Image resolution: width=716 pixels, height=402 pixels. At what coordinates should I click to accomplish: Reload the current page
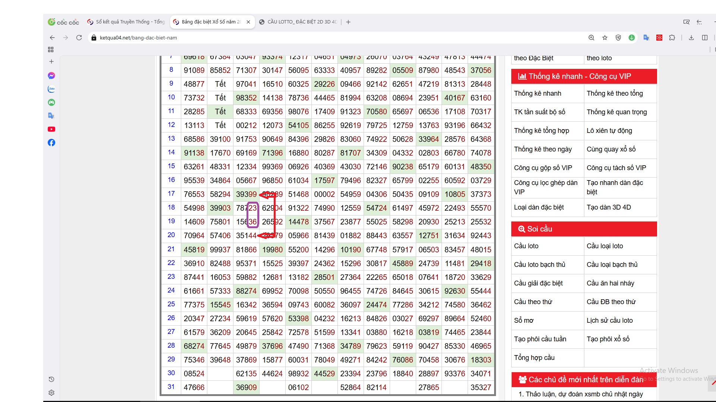(x=79, y=38)
